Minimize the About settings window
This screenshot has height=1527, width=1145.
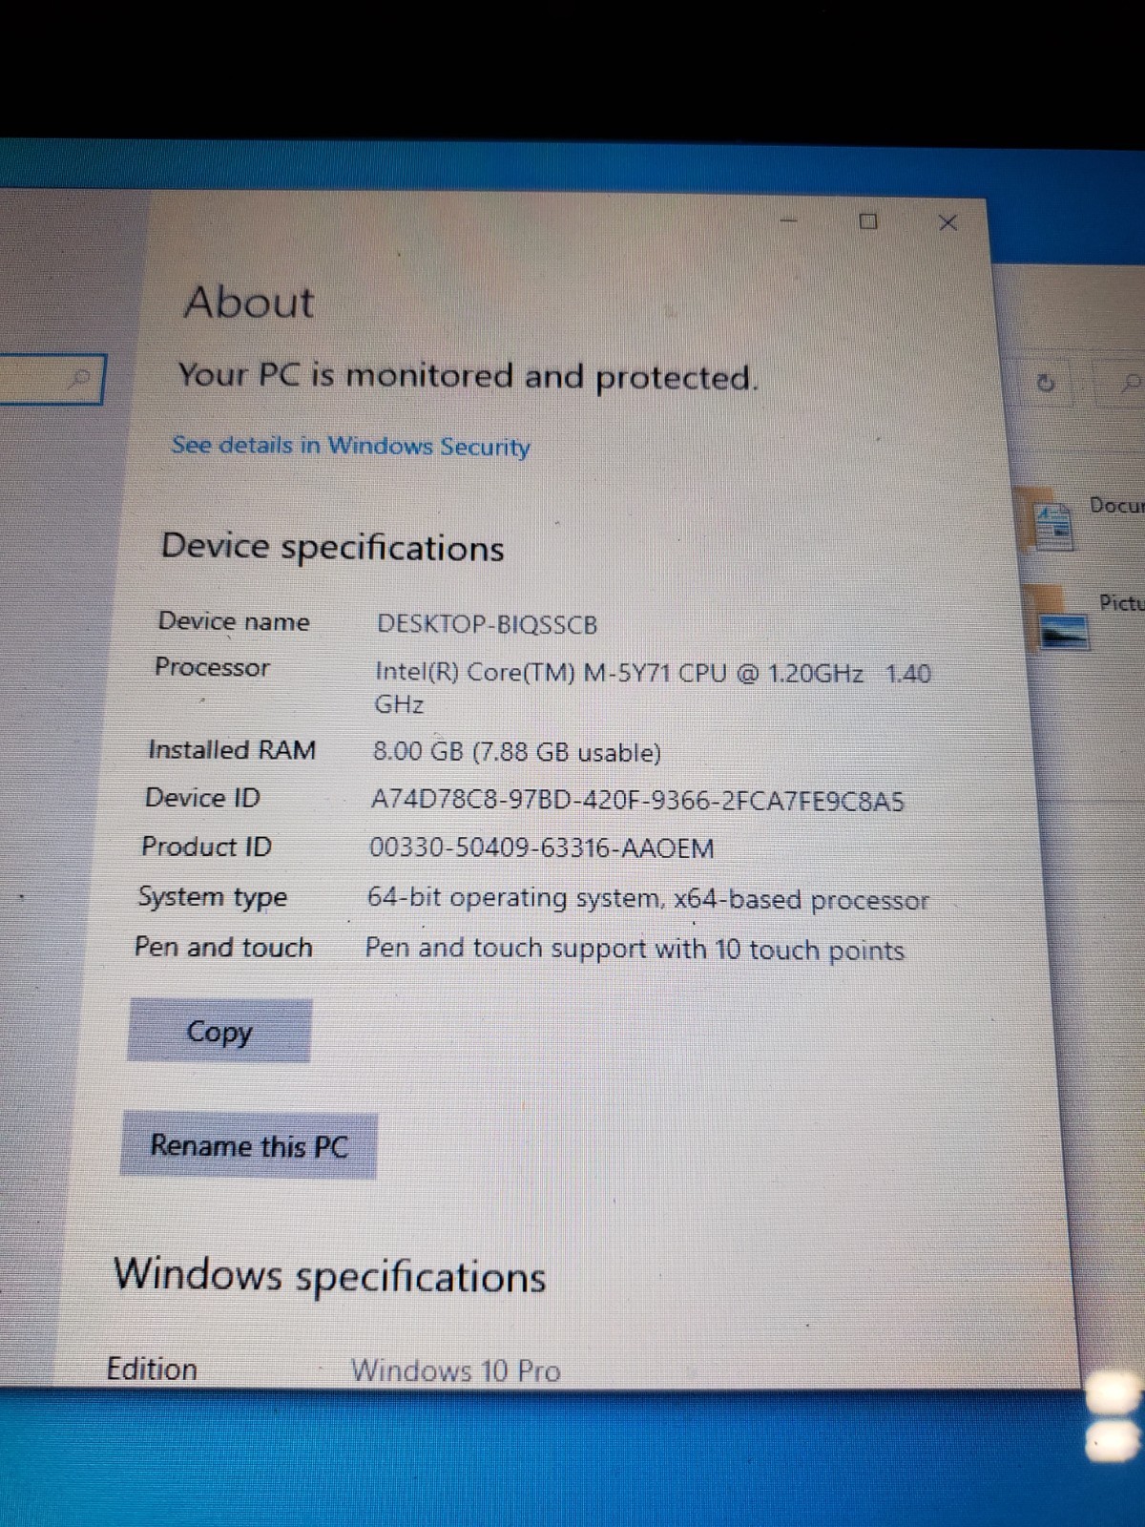pyautogui.click(x=789, y=220)
